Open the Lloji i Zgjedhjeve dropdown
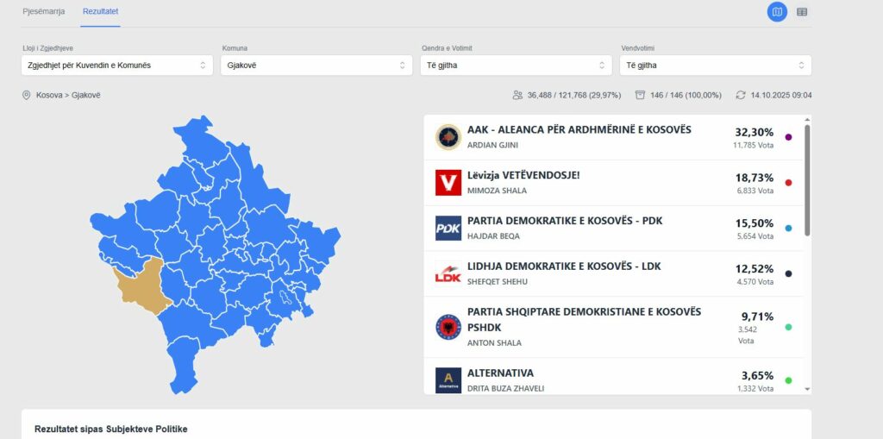The image size is (883, 439). (117, 66)
